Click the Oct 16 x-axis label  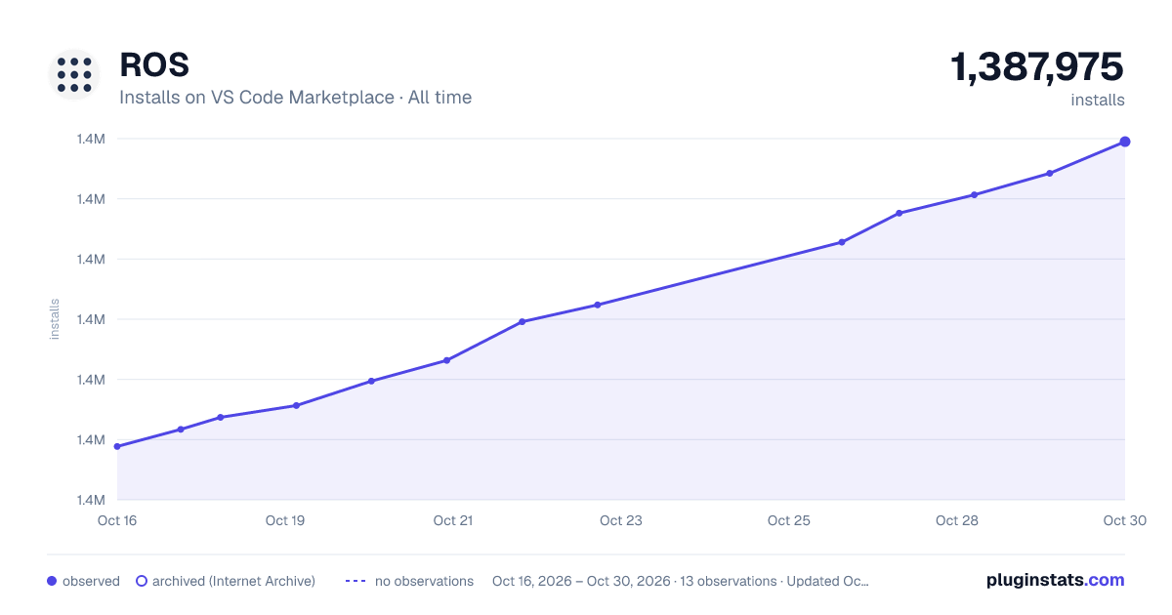tap(117, 520)
